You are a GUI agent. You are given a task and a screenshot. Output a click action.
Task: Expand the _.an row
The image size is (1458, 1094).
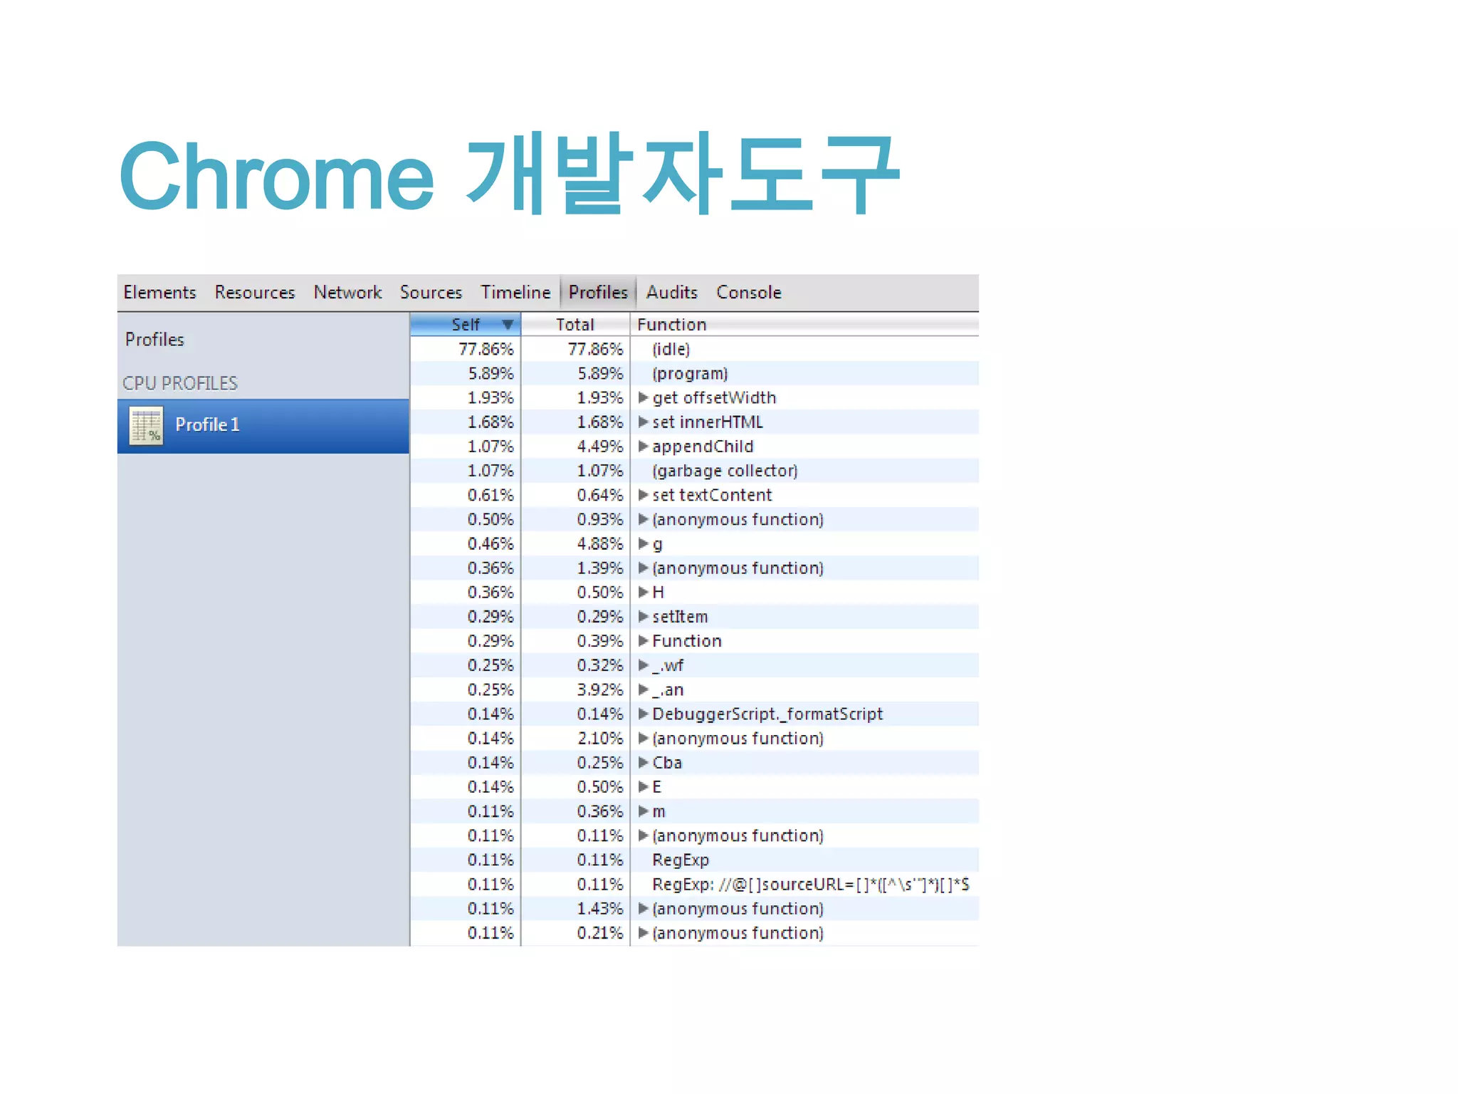pyautogui.click(x=643, y=689)
